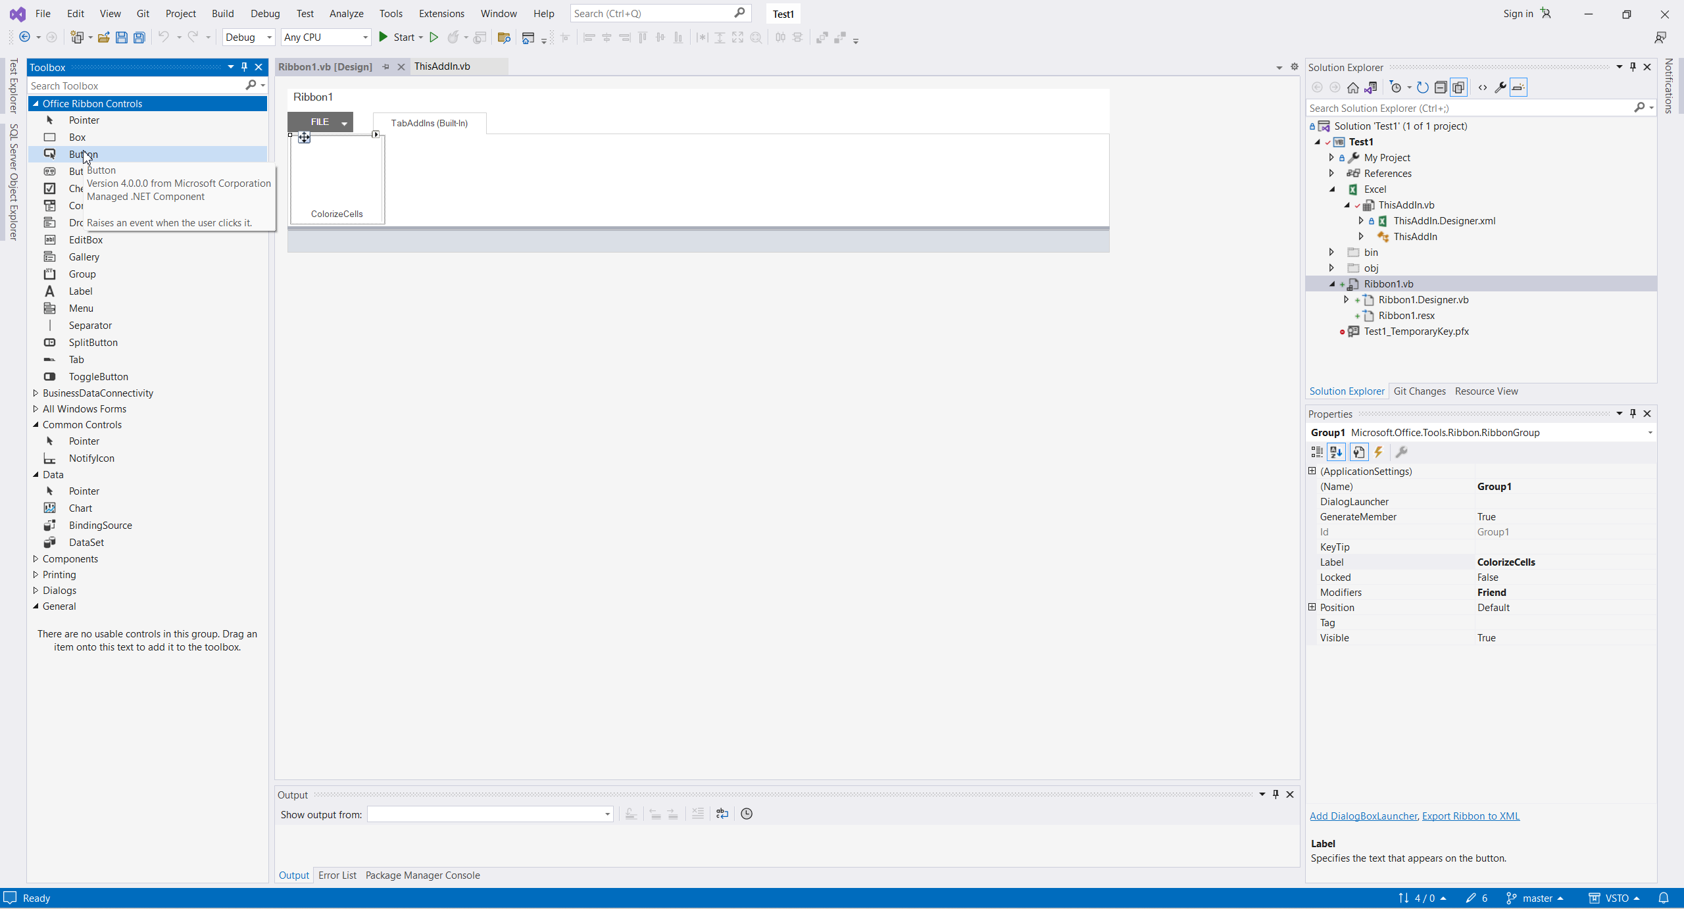Select the ToggleButton control in Toolbox
Screen dimensions: 1684x909
click(98, 376)
